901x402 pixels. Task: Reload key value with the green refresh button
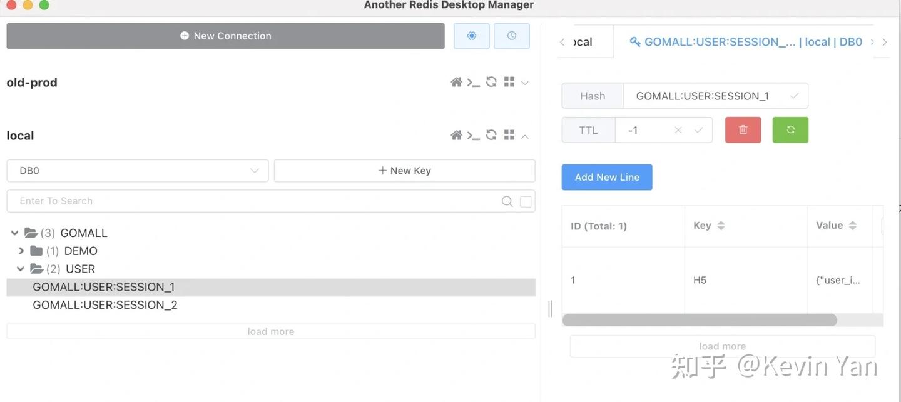pos(790,129)
